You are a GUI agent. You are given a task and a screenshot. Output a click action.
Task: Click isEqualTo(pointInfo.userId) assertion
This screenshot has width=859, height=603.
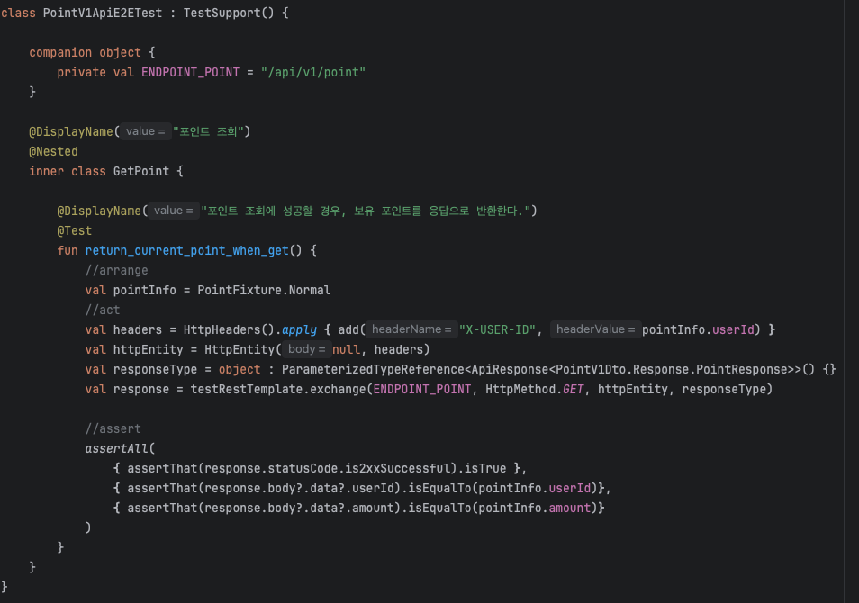click(x=503, y=489)
